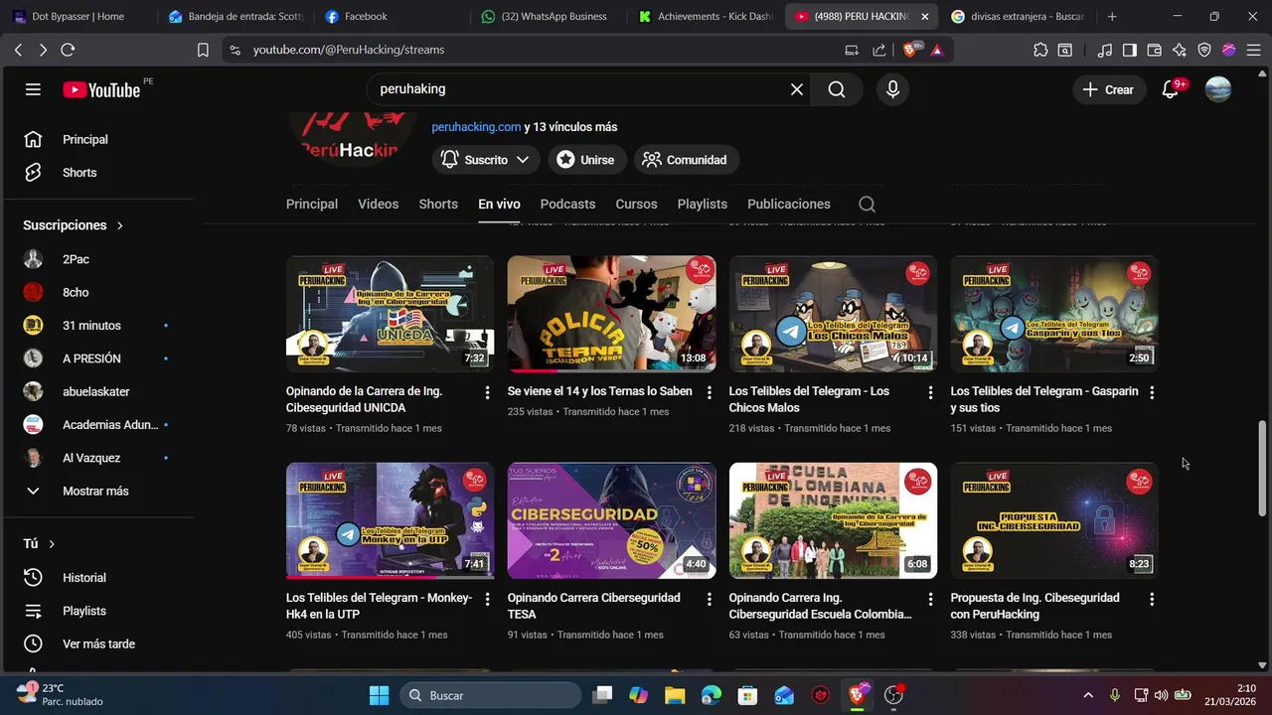
Task: Open the Suscrito notification dropdown
Action: point(486,159)
